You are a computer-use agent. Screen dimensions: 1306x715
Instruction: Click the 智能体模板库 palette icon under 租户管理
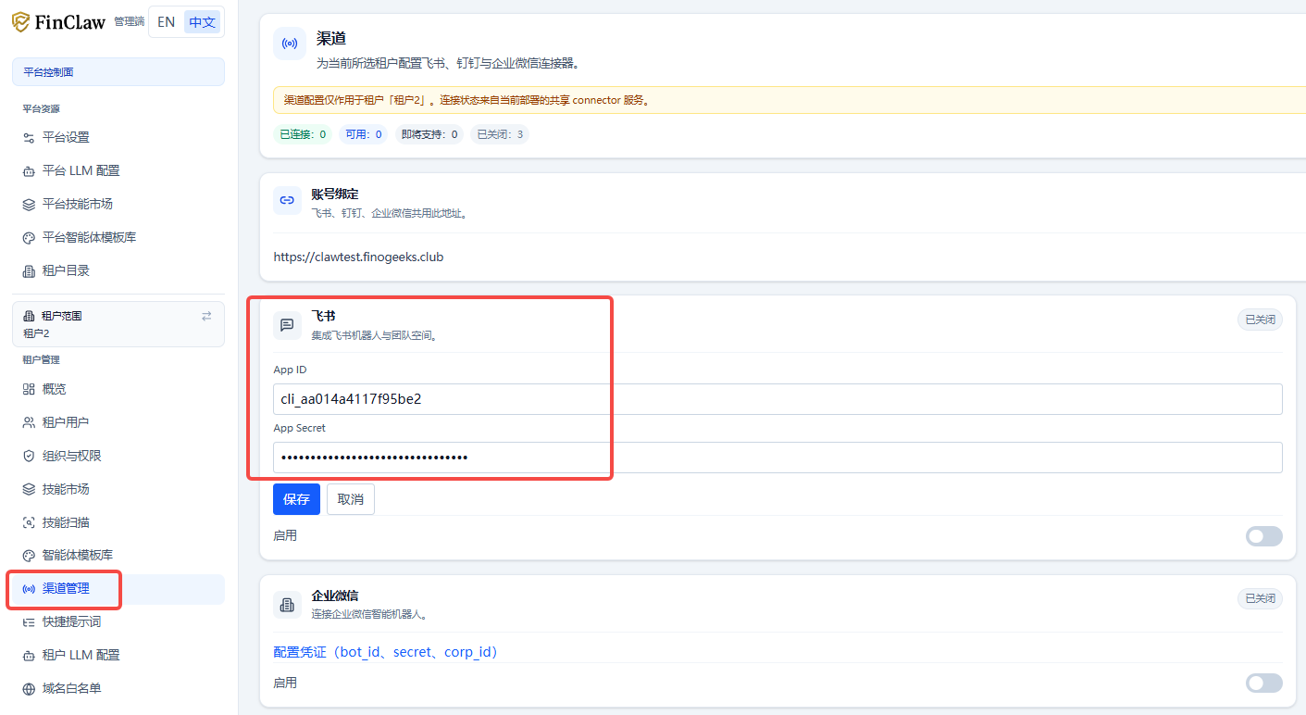29,555
